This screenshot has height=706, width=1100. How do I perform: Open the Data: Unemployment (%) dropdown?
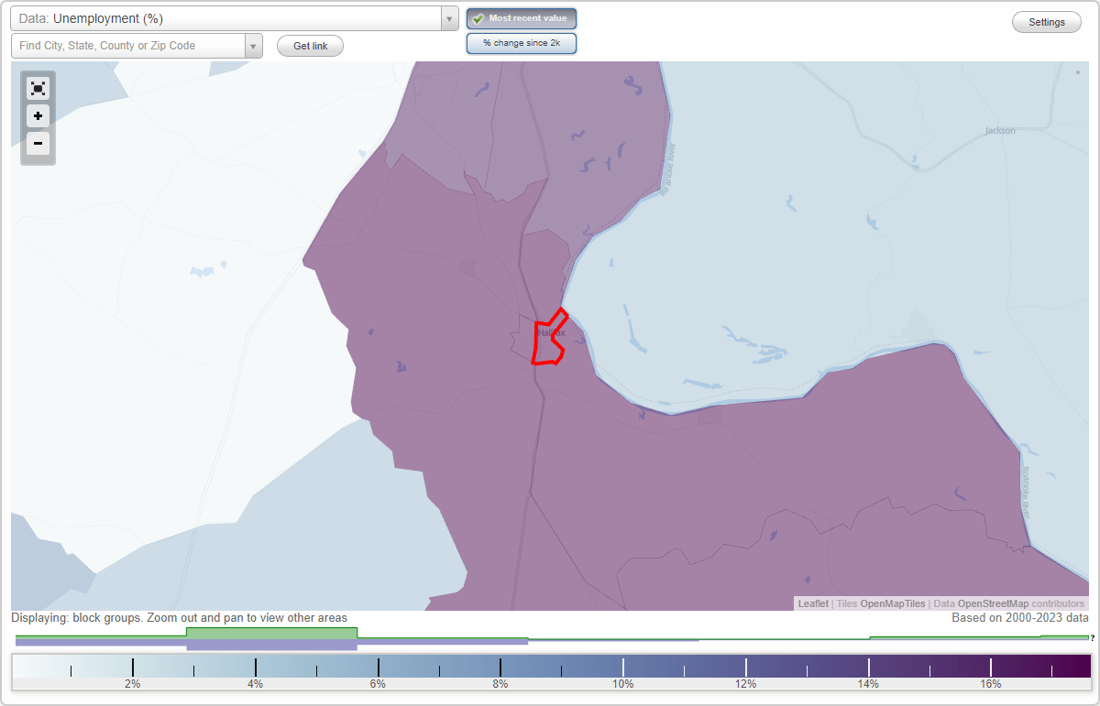pyautogui.click(x=229, y=17)
